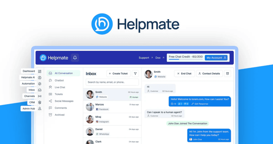Click 'John Doe Joined The Conversation' notice
This screenshot has width=273, height=144.
[187, 124]
